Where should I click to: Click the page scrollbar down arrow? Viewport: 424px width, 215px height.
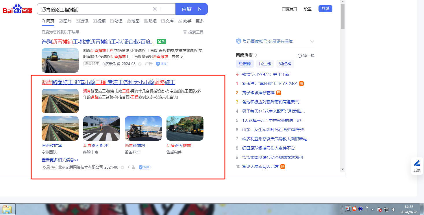[x=342, y=169]
